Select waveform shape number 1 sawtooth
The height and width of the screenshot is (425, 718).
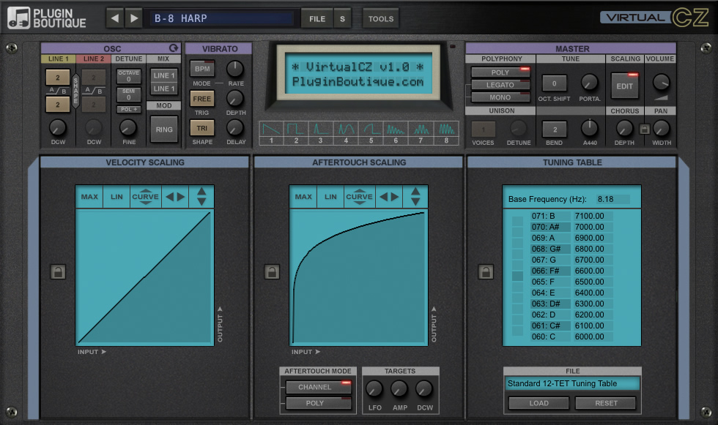(x=270, y=132)
